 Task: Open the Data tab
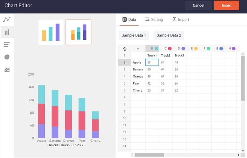(129, 19)
